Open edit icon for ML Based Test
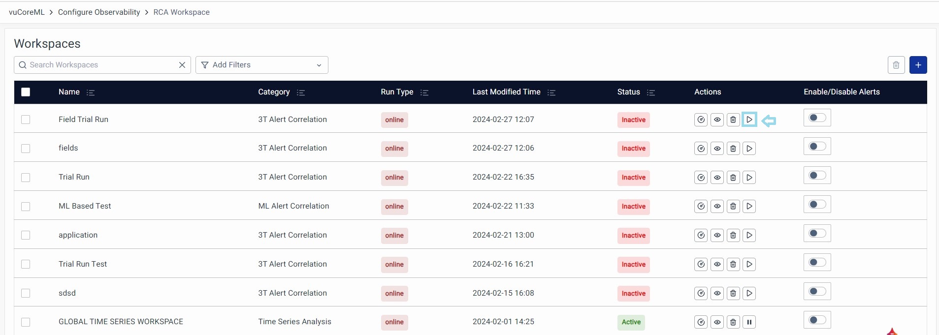This screenshot has height=335, width=939. coord(701,207)
